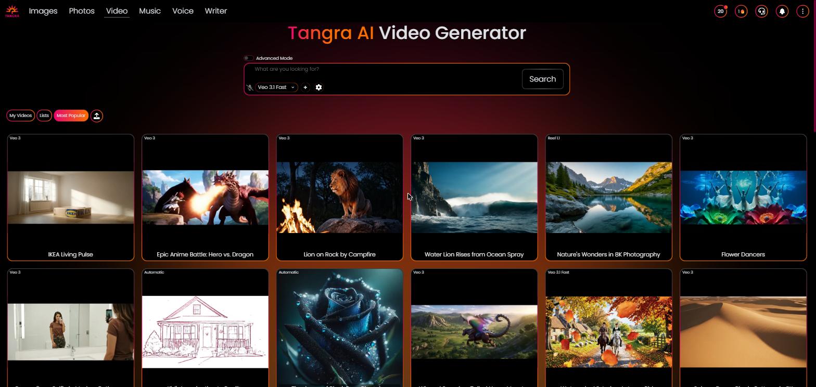Open the Water Lion ocean wave thumbnail

[474, 197]
